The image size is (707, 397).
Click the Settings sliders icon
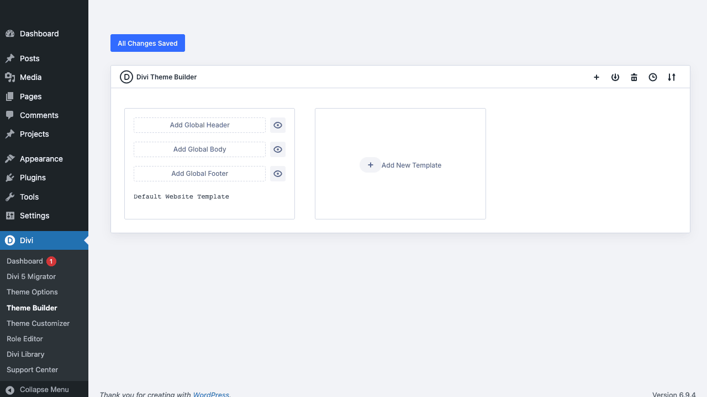click(10, 216)
